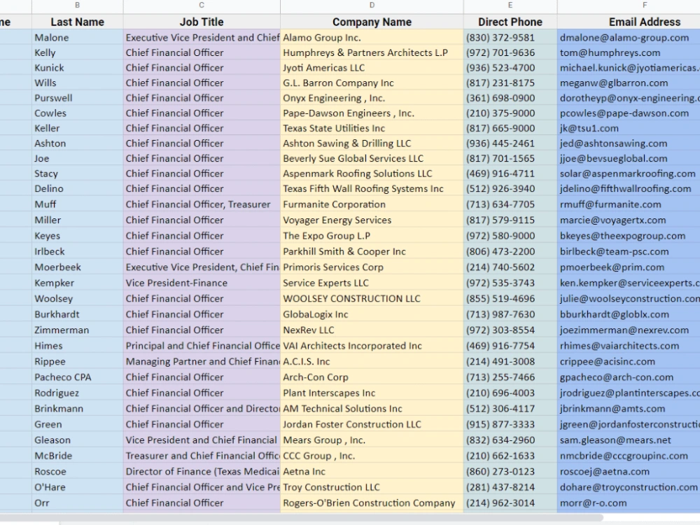Click email marcie@voyagertx.com
This screenshot has height=525, width=700.
[x=629, y=220]
